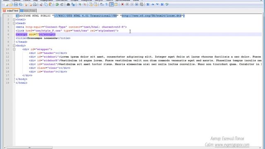265x149 pixels.
Task: Click the div id="content" line
Action: pos(145,64)
